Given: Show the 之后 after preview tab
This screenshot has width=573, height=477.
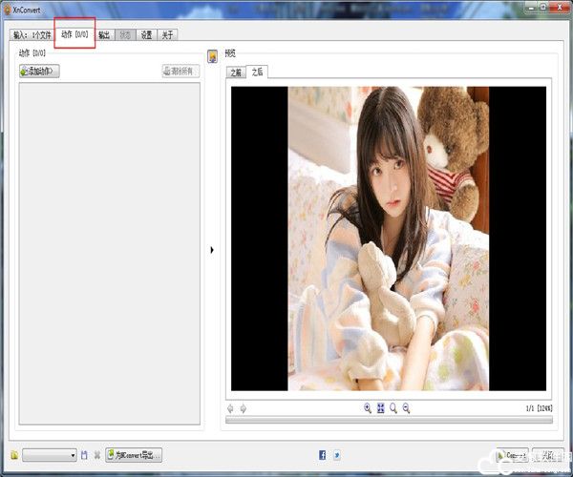Looking at the screenshot, I should [x=257, y=72].
